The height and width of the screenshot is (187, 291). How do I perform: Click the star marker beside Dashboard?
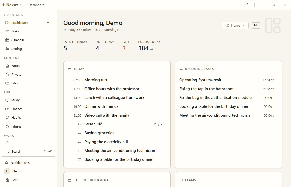(48, 22)
